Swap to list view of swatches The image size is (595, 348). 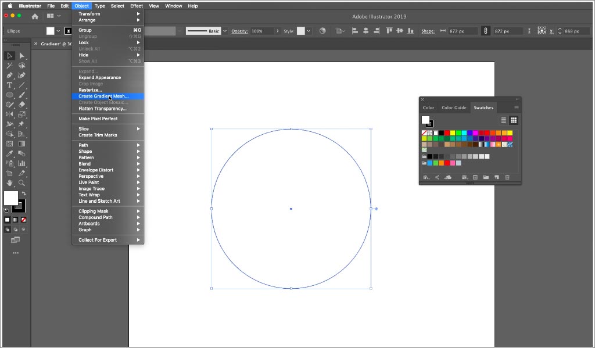pos(504,120)
